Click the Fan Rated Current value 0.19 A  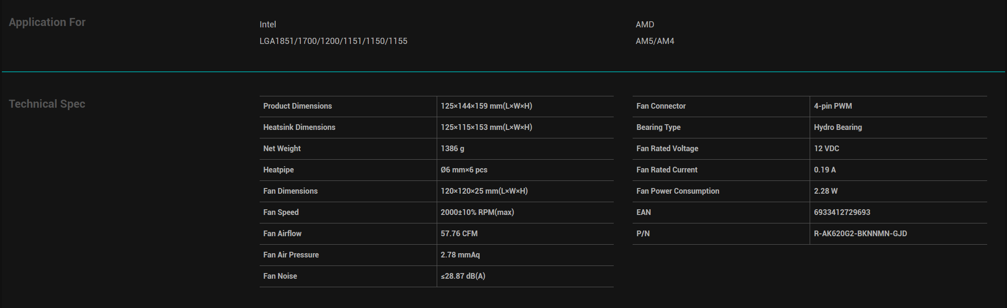coord(825,170)
